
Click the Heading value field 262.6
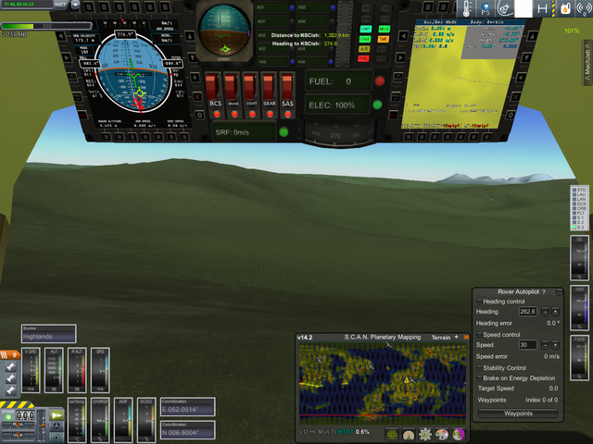tap(527, 312)
